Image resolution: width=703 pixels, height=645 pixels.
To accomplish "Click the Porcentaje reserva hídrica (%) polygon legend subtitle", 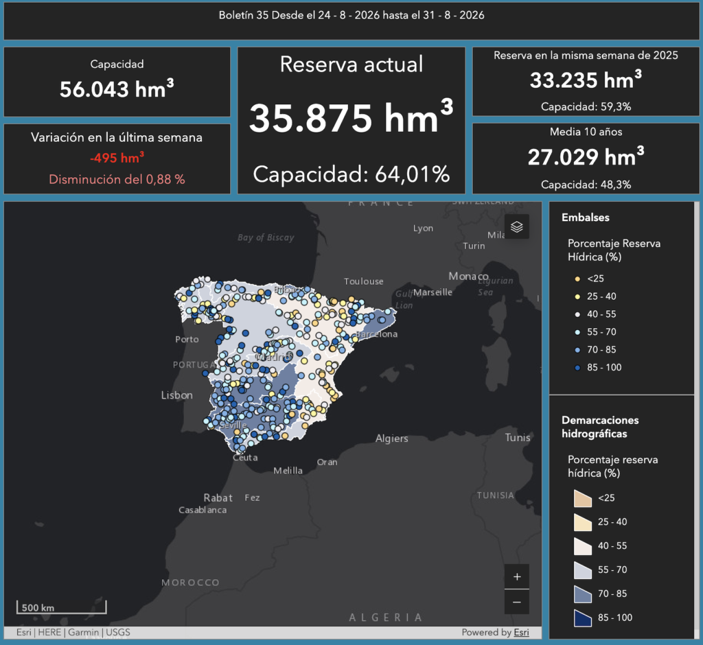I will tap(612, 466).
